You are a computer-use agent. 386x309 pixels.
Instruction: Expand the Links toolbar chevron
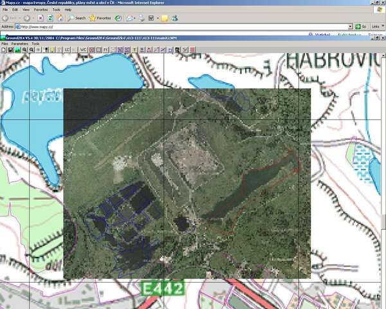[x=383, y=27]
